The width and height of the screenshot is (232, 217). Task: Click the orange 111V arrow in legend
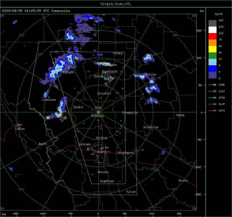[x=212, y=91]
